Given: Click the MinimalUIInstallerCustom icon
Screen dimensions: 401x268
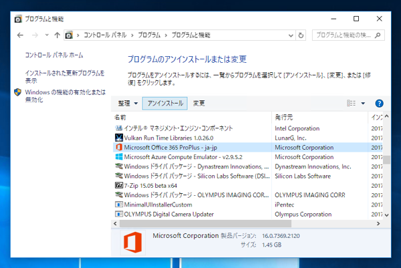Looking at the screenshot, I should point(119,205).
